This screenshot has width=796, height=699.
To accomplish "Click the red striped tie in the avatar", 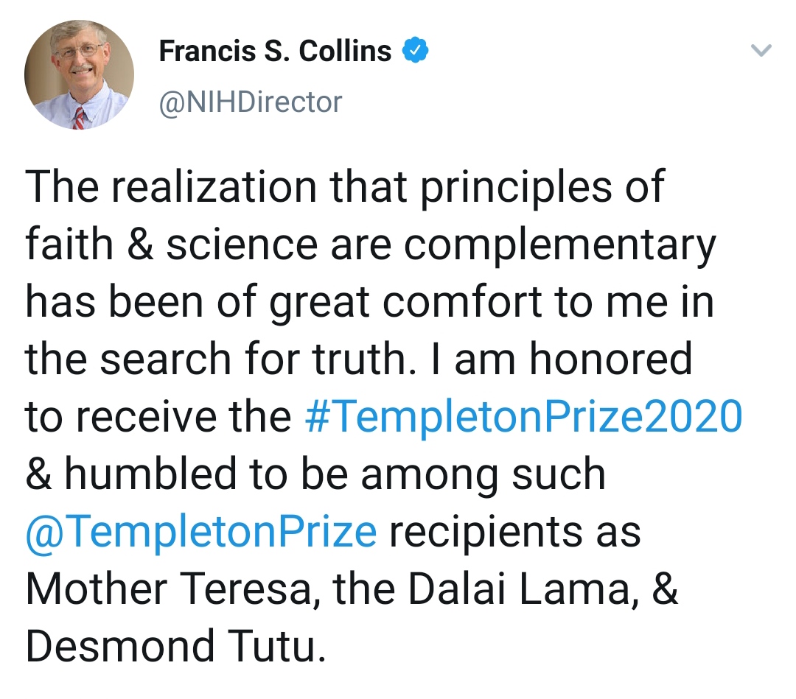I will pos(78,119).
